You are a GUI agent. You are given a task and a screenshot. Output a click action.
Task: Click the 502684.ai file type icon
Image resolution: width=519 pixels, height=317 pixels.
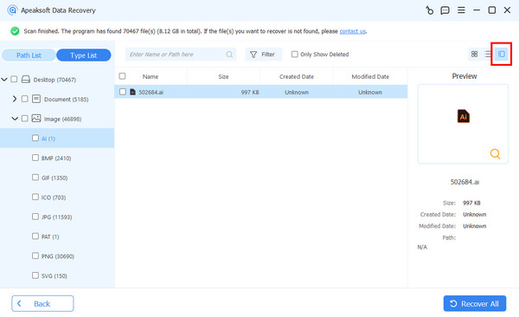(x=132, y=92)
